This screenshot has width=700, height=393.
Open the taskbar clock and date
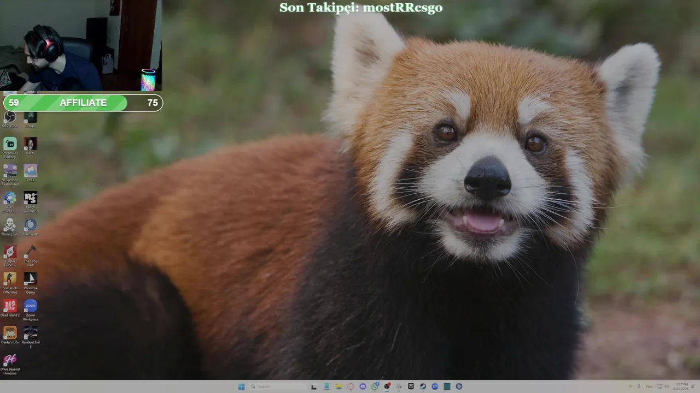click(x=681, y=386)
